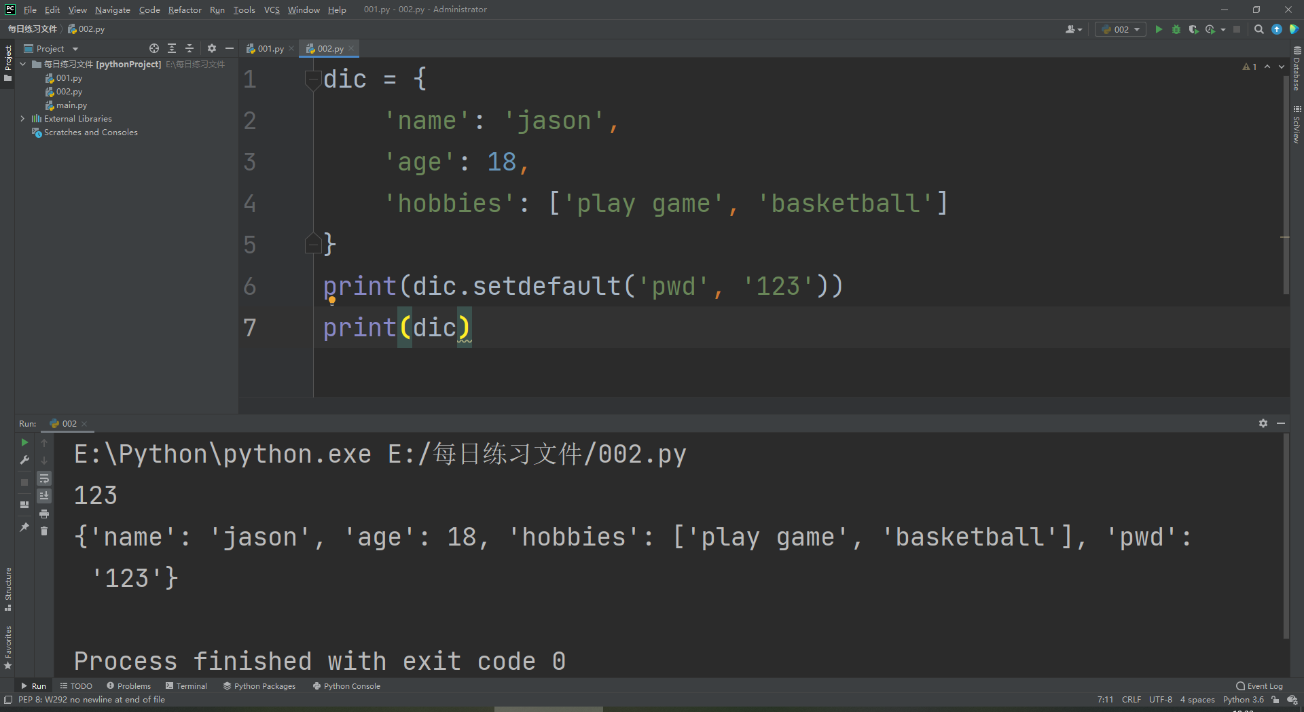Viewport: 1304px width, 712px height.
Task: Change the Python 3.6 interpreter in status bar
Action: pyautogui.click(x=1244, y=700)
